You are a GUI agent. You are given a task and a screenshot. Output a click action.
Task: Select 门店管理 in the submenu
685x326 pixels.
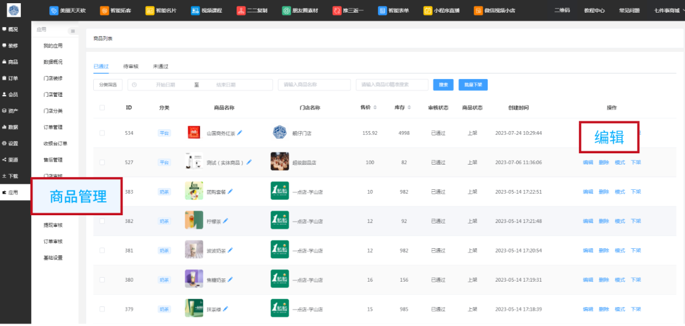53,94
